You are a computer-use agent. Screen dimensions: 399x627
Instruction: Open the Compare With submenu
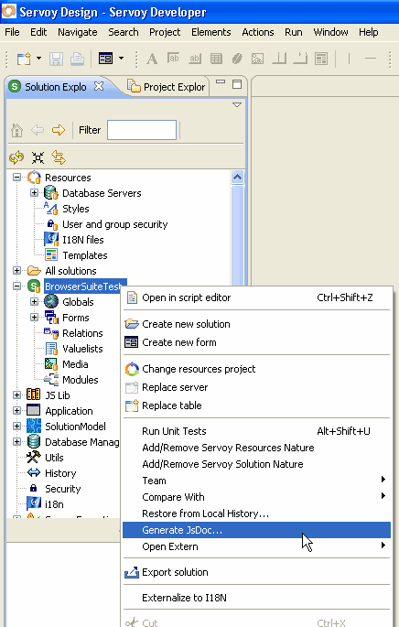pyautogui.click(x=256, y=497)
